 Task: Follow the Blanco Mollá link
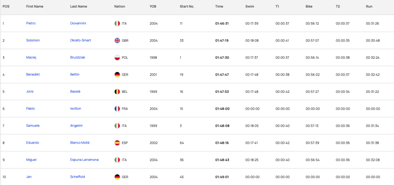[x=80, y=143]
